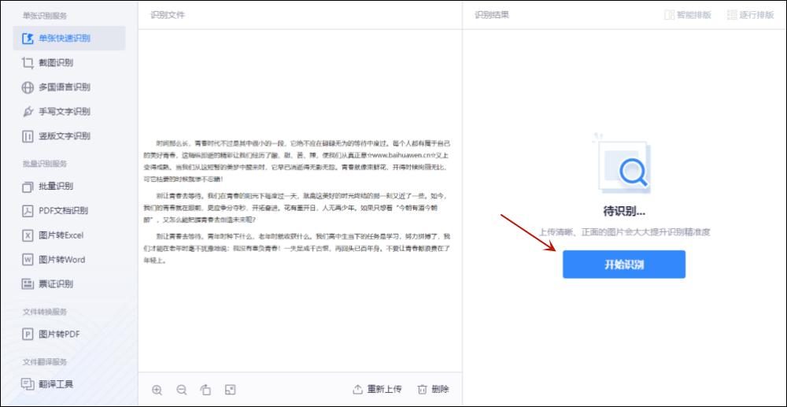Click the upload arrow icon near 重新上传
This screenshot has height=407, width=787.
point(358,389)
